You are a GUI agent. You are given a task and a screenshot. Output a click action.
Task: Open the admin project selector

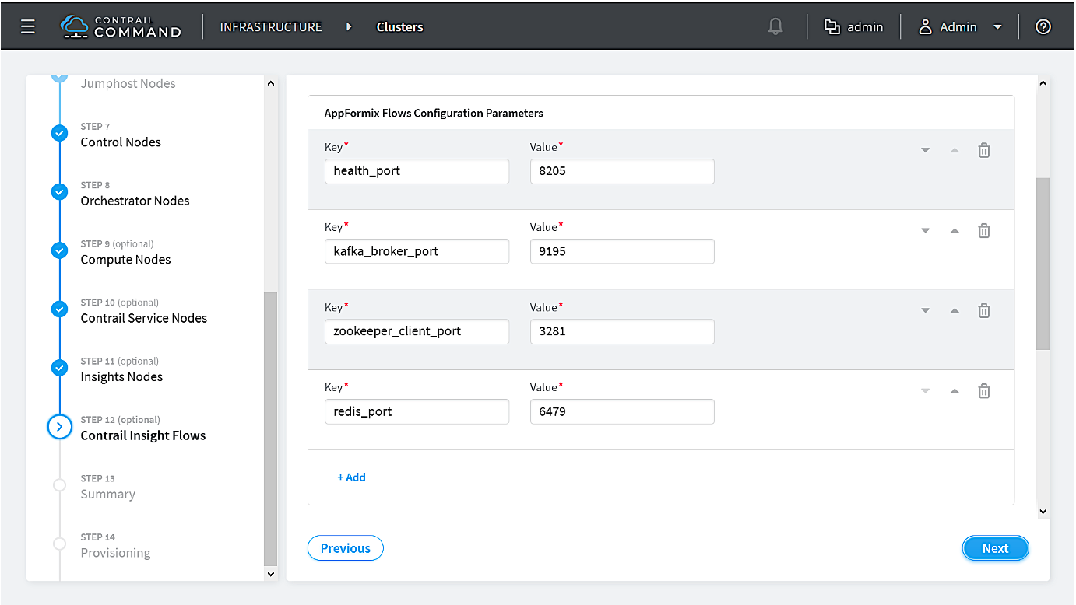point(854,26)
